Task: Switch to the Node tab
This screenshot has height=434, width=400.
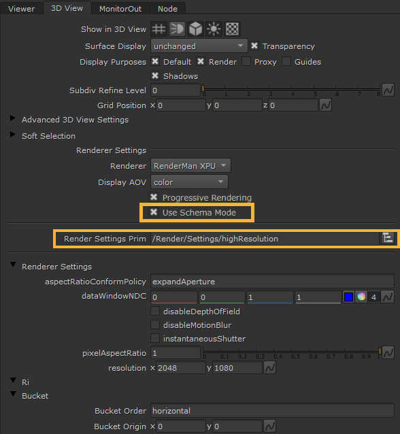Action: tap(167, 9)
